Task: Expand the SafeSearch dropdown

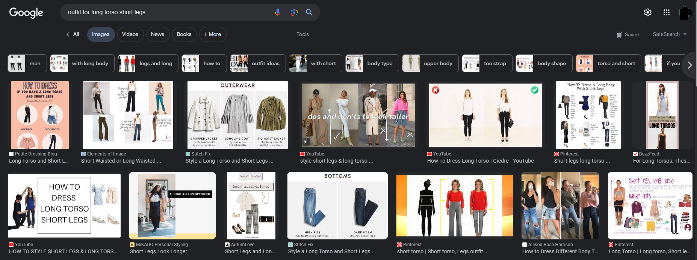Action: pos(670,34)
